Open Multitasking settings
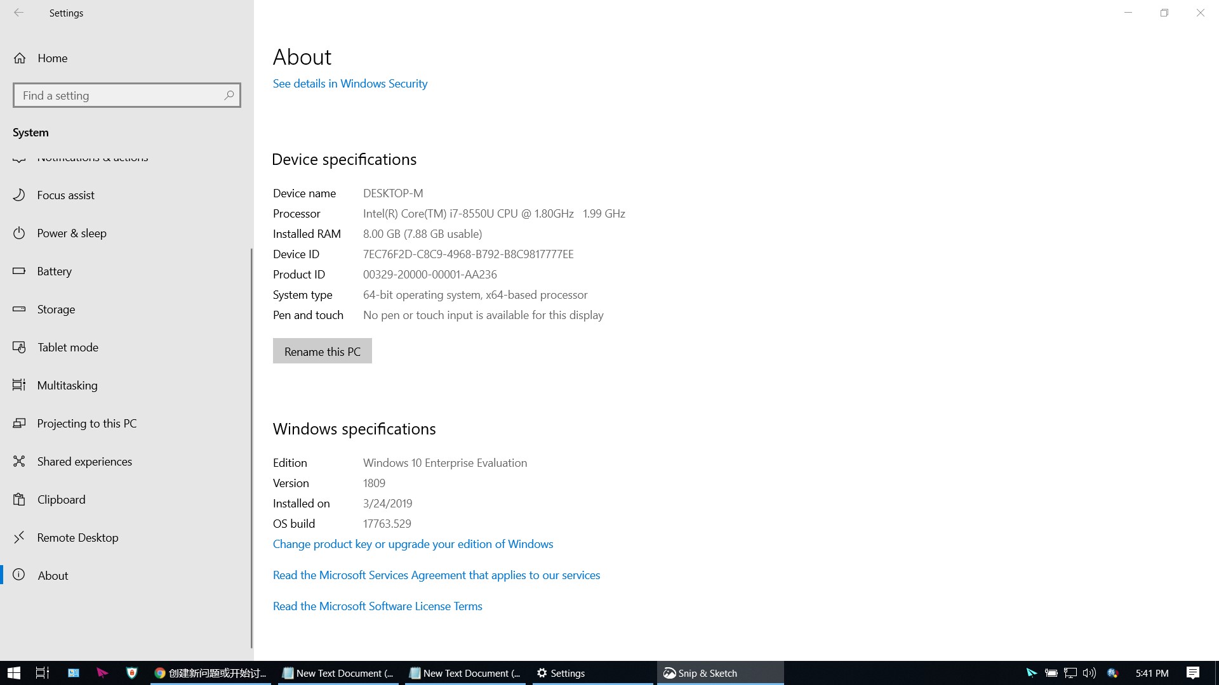This screenshot has height=685, width=1219. [x=126, y=386]
